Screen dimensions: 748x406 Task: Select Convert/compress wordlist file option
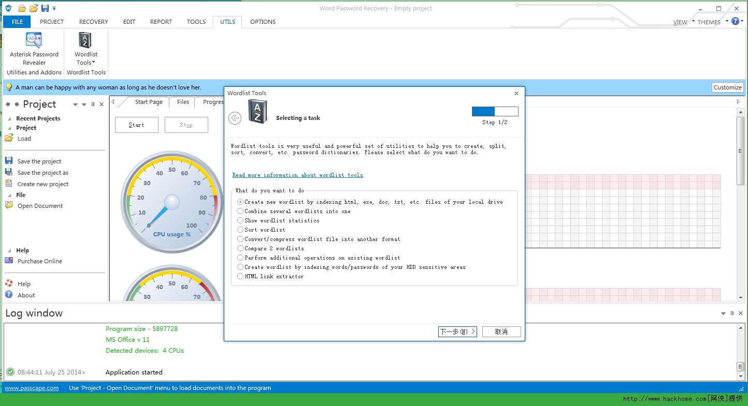pyautogui.click(x=319, y=239)
